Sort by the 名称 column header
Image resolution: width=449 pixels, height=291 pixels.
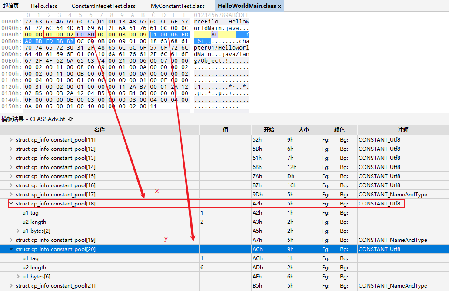[x=100, y=129]
